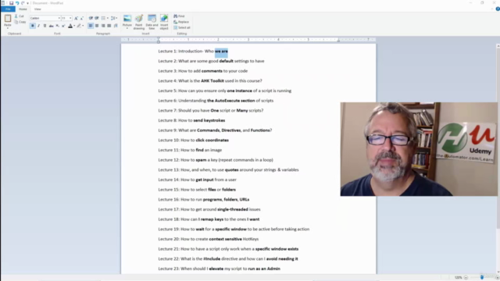Adjust the zoom slider handle
500x281 pixels.
click(x=482, y=278)
